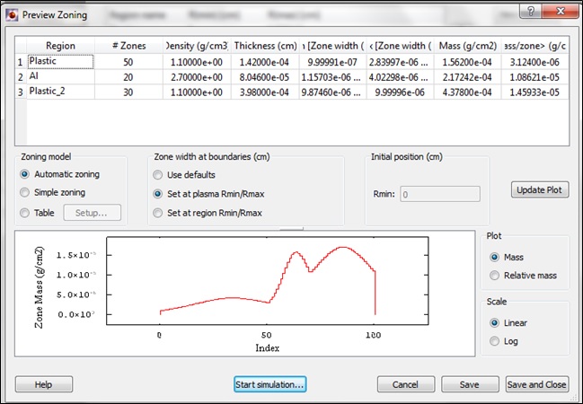
Task: Switch plot to Relative mass
Action: click(494, 276)
